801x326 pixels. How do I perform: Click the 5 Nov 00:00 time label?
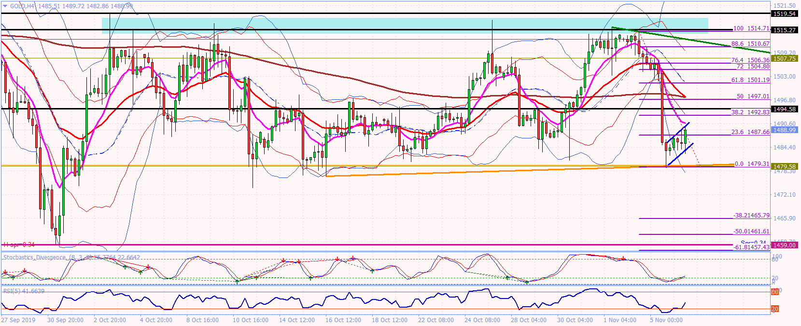[666, 320]
